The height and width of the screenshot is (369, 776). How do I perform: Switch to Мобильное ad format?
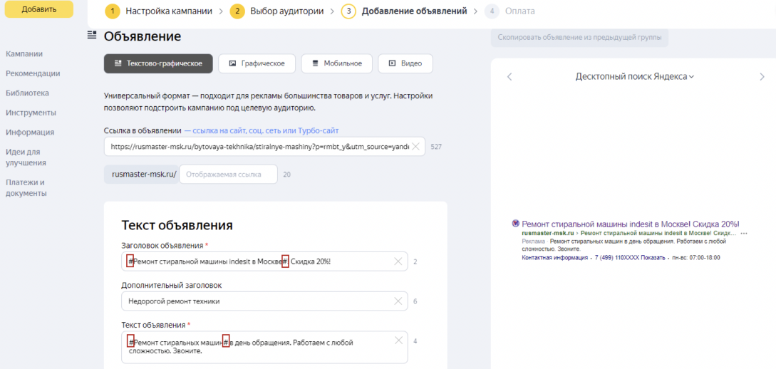336,63
